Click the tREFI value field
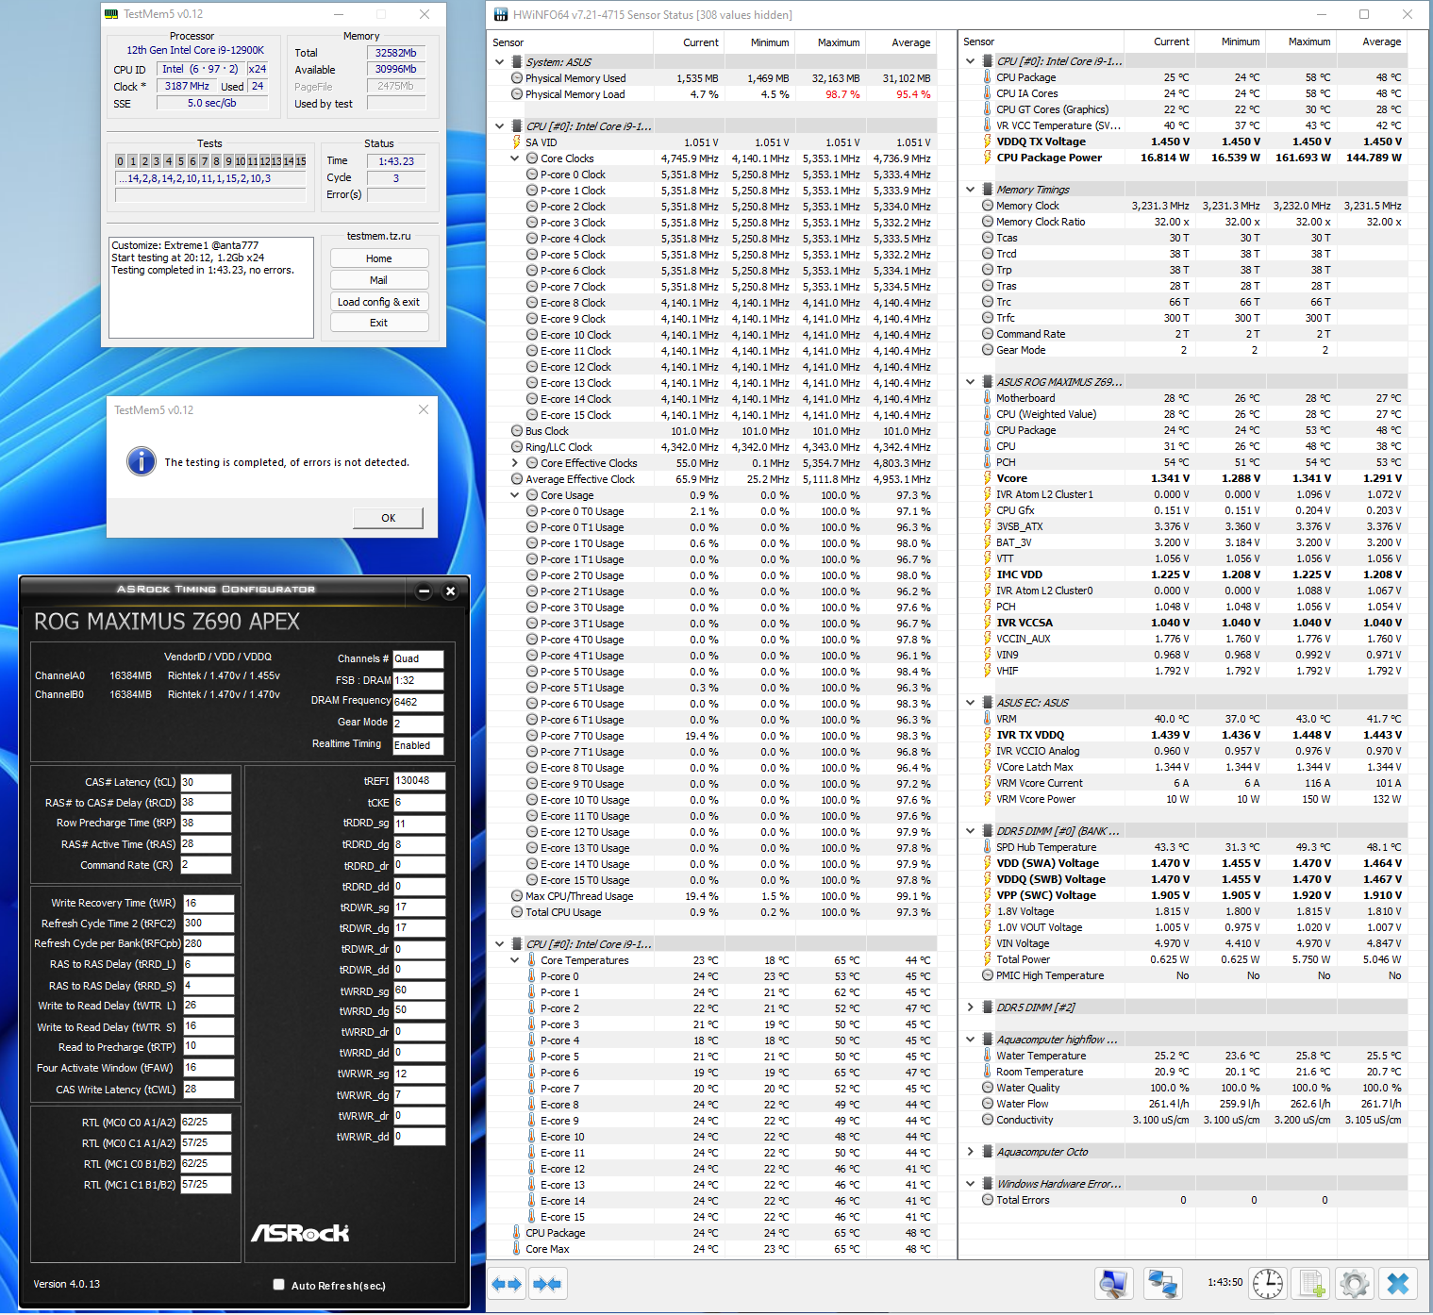The height and width of the screenshot is (1315, 1433). (419, 781)
